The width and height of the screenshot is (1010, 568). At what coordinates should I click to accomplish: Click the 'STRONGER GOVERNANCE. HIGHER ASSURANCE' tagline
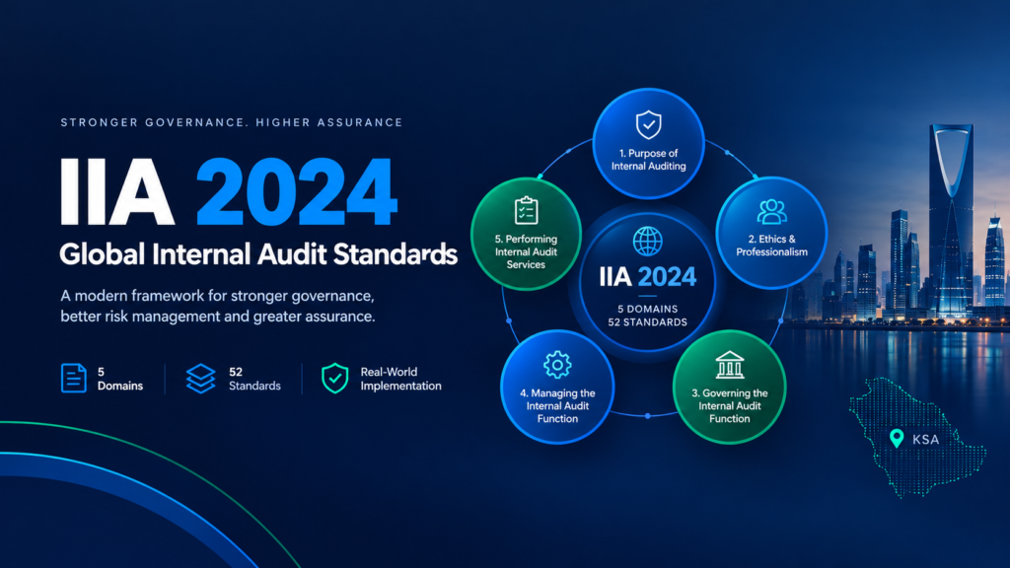coord(232,122)
